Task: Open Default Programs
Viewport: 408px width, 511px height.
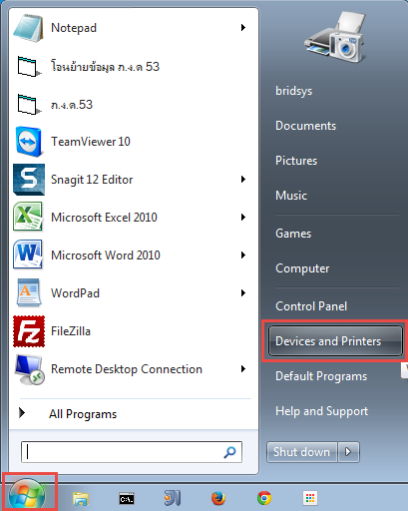Action: [321, 376]
